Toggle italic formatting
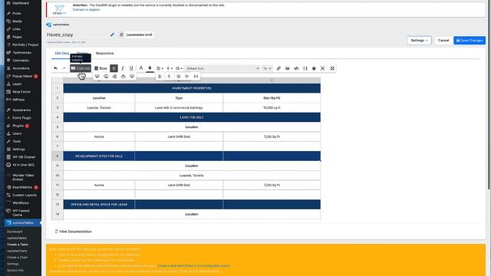The width and height of the screenshot is (491, 276). [x=123, y=68]
